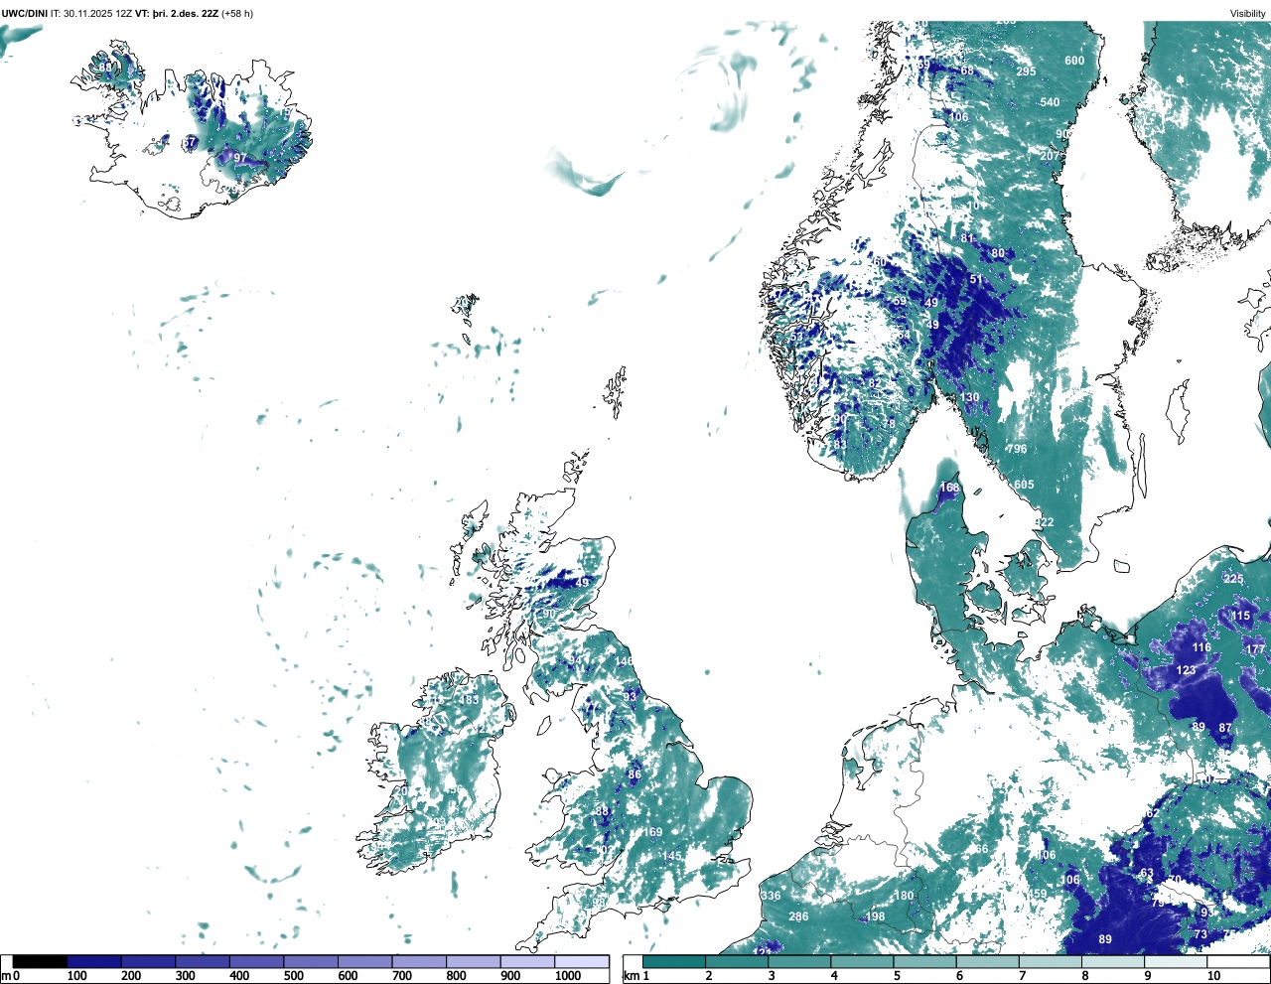Click the '605' value in southern Sweden

click(x=1024, y=486)
